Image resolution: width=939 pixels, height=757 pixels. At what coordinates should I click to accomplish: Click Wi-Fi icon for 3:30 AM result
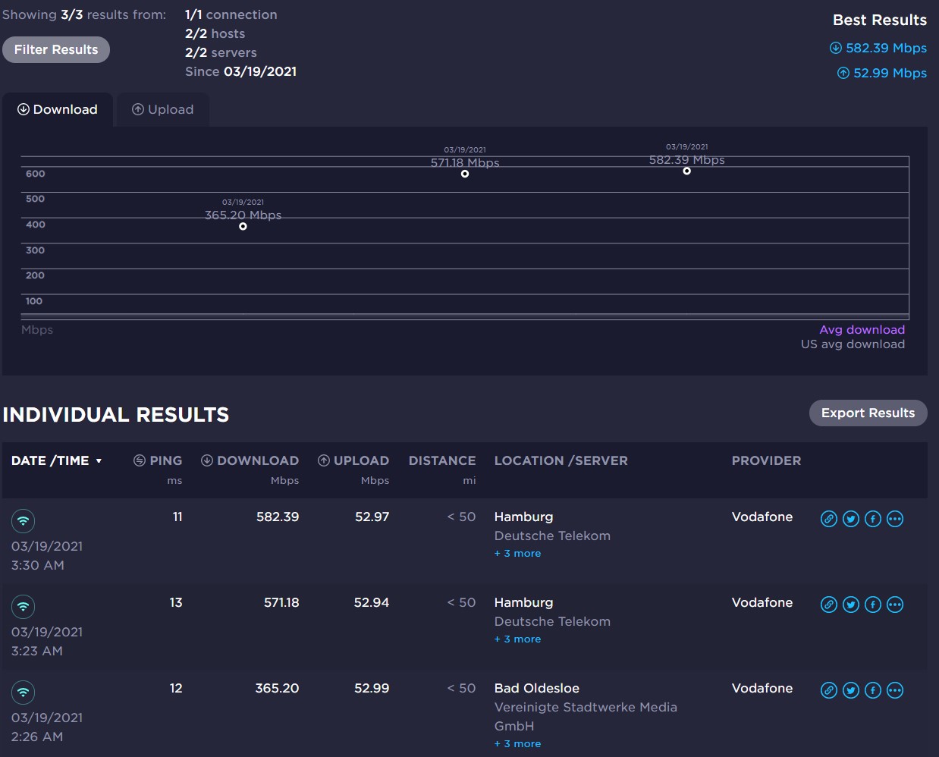[24, 520]
